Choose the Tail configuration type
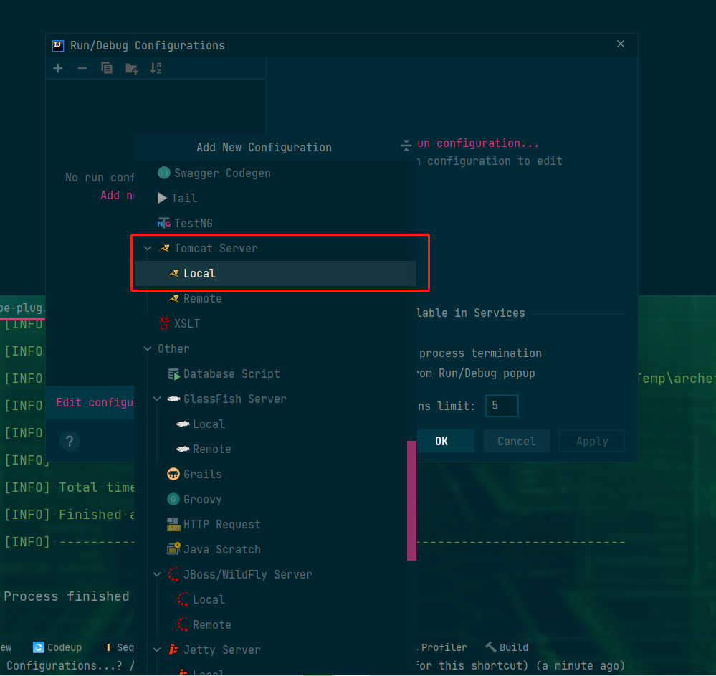The image size is (716, 676). [275, 199]
